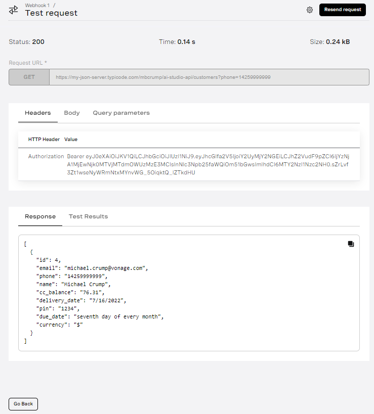
Task: Click the "cc_balance": "76.31" line
Action: [x=70, y=292]
